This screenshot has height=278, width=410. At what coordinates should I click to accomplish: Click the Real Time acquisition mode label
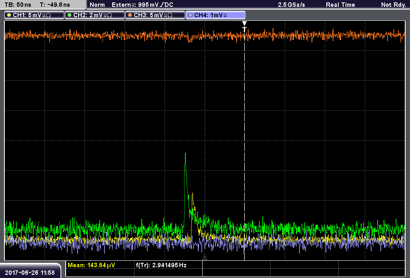tap(340, 5)
